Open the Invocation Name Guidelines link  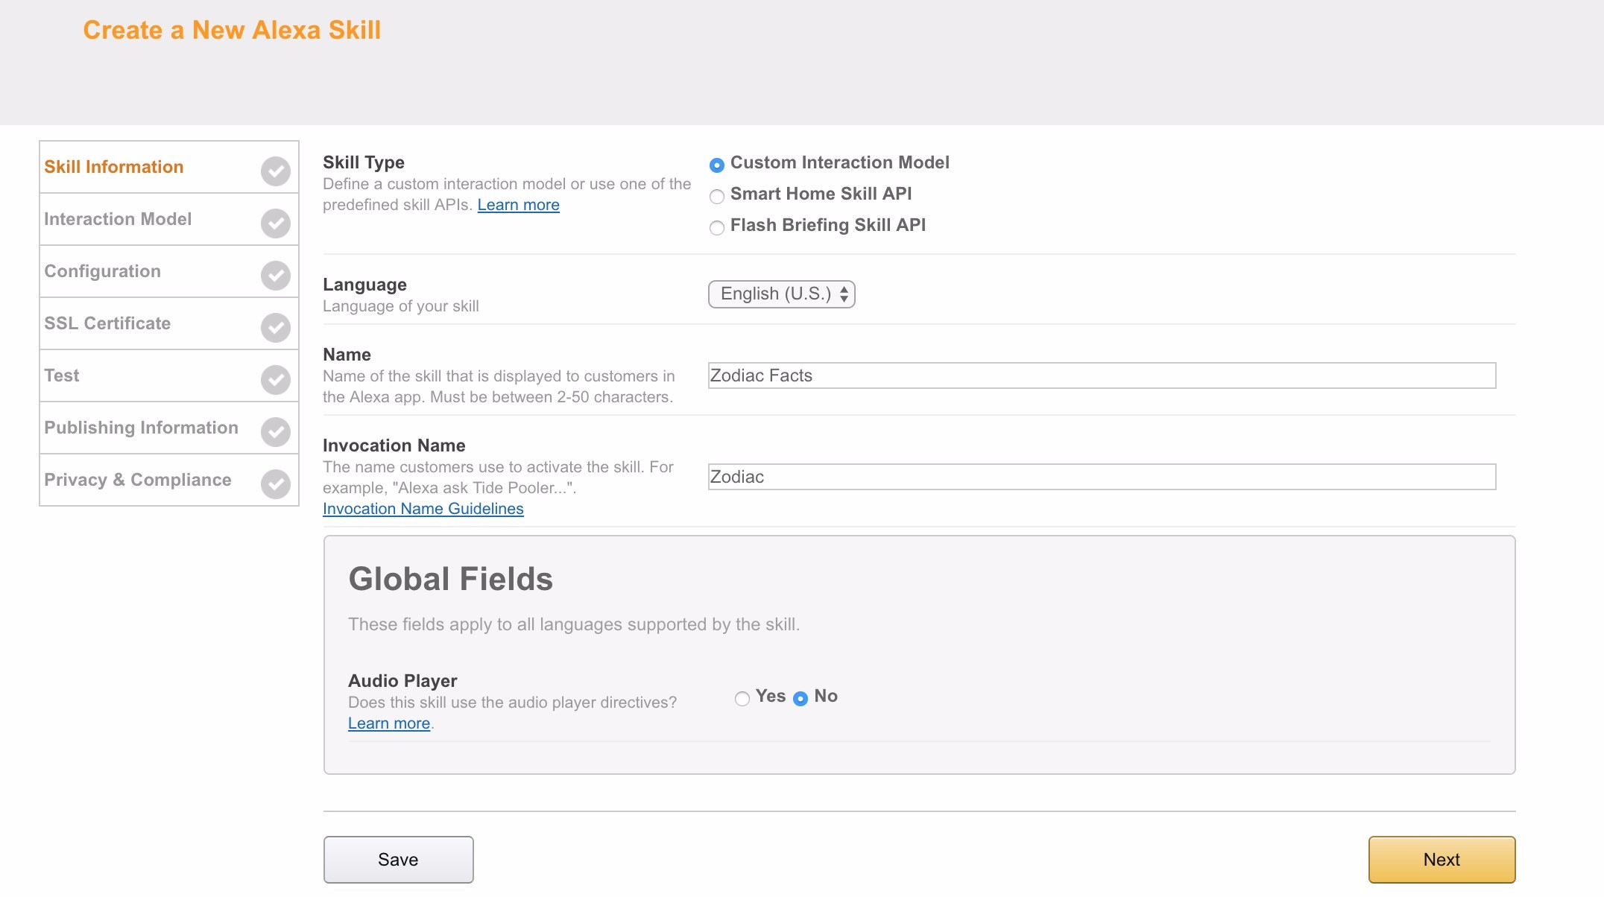coord(423,509)
